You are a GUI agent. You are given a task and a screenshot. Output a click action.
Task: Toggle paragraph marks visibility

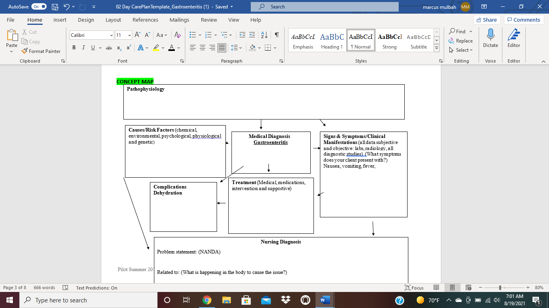[277, 35]
